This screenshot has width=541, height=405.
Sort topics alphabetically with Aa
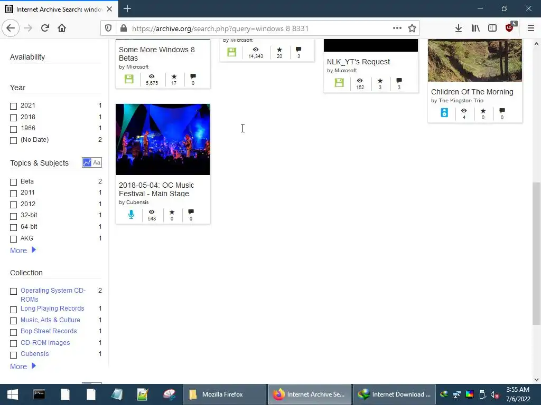[97, 162]
